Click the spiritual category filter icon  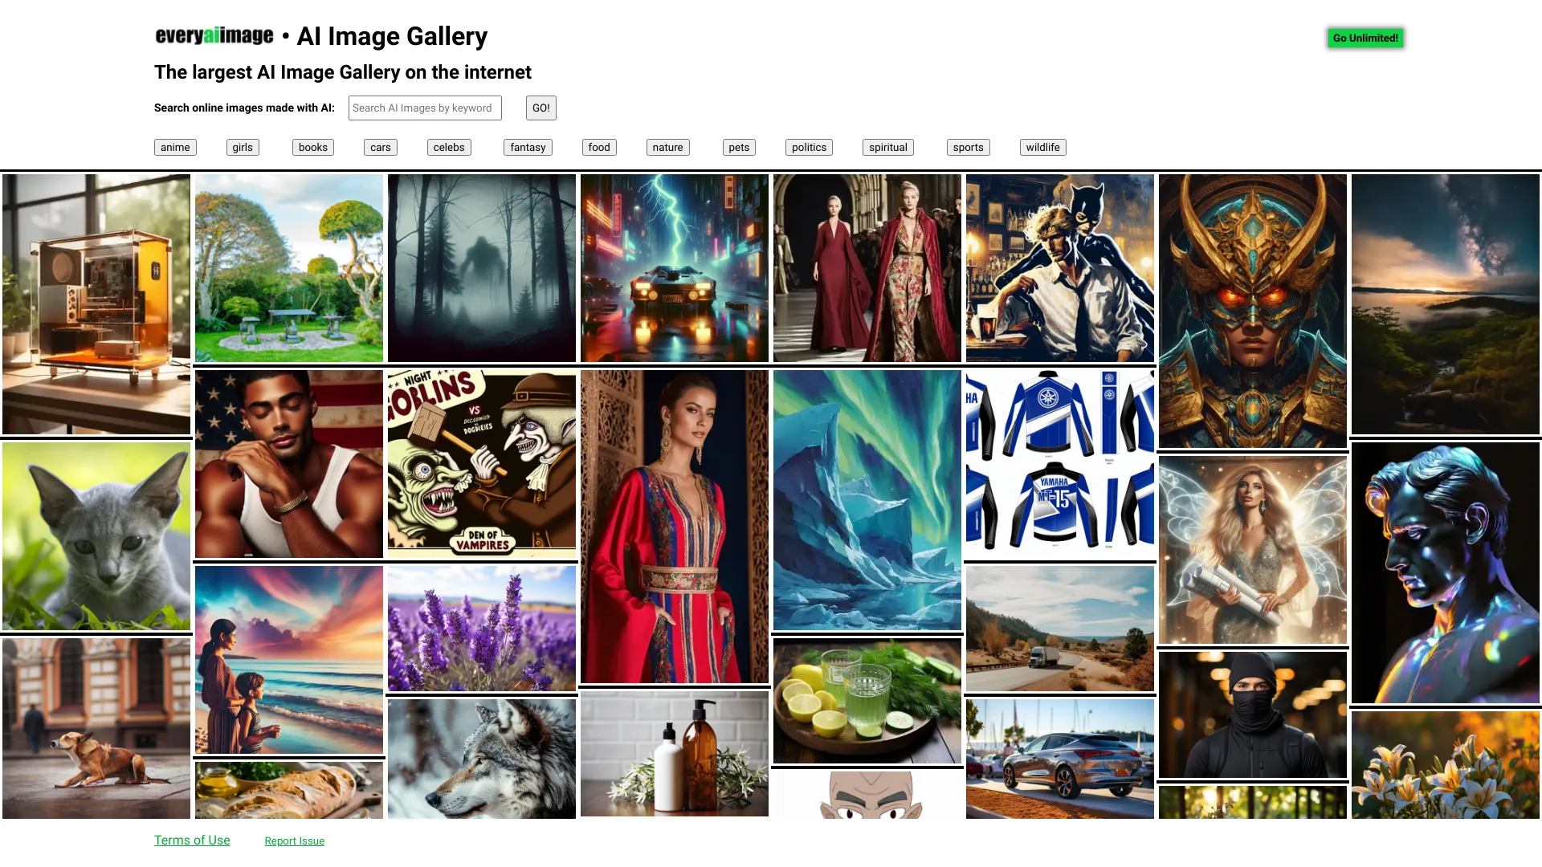click(888, 147)
